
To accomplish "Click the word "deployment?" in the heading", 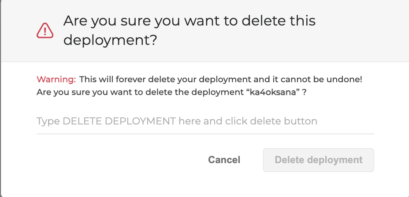I will tap(110, 40).
